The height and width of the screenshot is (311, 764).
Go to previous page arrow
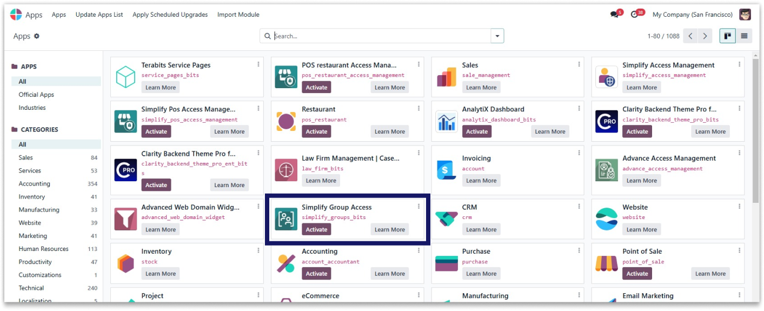click(690, 36)
